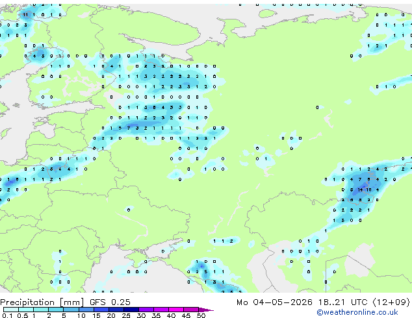This screenshot has height=318, width=412.
Task: Select the 40–45 mm magenta swatch
Action: tap(176, 310)
